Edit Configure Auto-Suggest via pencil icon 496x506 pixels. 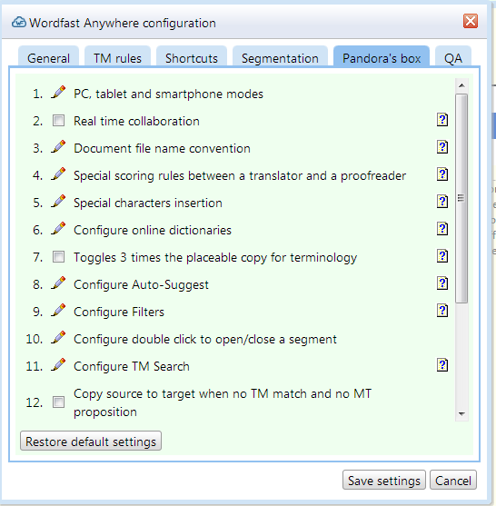[58, 283]
